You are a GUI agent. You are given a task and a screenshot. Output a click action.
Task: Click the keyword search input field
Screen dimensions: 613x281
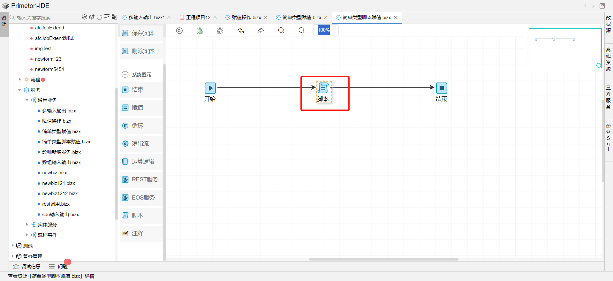pos(45,18)
